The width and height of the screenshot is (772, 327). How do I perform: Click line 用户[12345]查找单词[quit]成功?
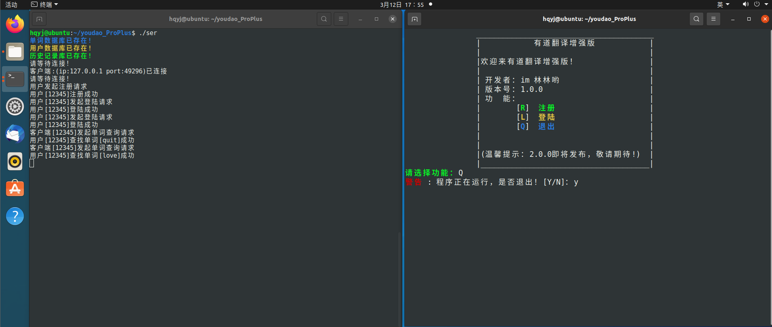click(x=82, y=140)
